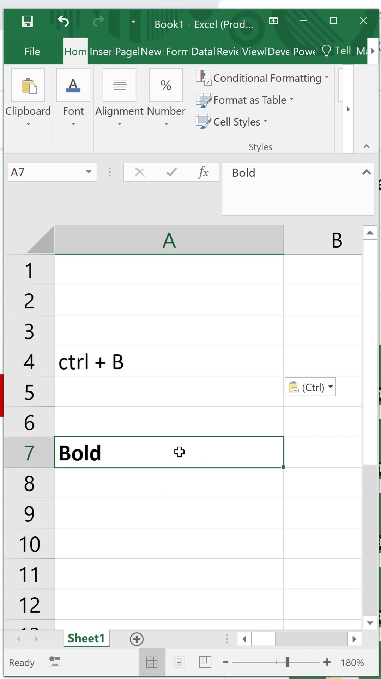Expand the Name Box dropdown arrow
The height and width of the screenshot is (679, 381).
[89, 172]
